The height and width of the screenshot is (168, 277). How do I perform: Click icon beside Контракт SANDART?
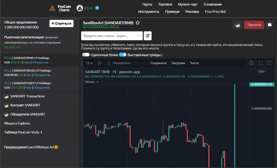click(x=6, y=106)
